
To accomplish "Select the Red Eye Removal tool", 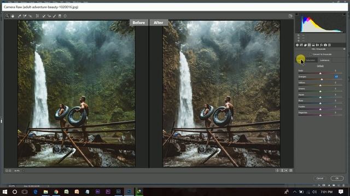I will point(49,16).
